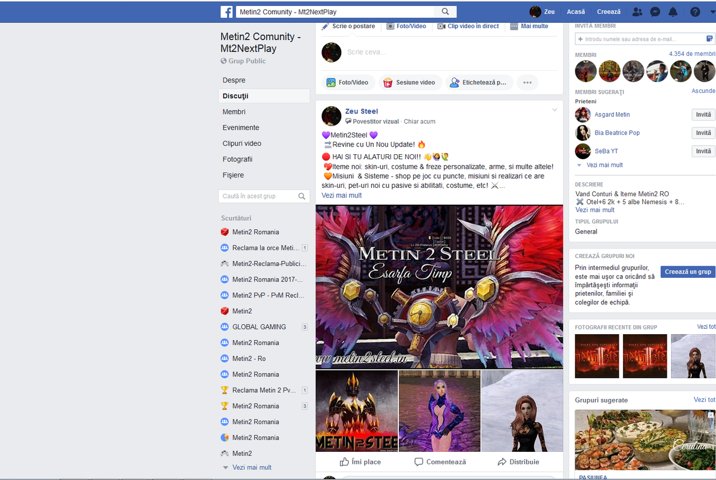Image resolution: width=716 pixels, height=480 pixels.
Task: Click Distribuie share button
Action: [518, 462]
